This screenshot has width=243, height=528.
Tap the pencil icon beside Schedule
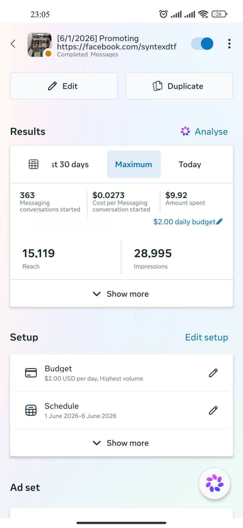point(213,410)
